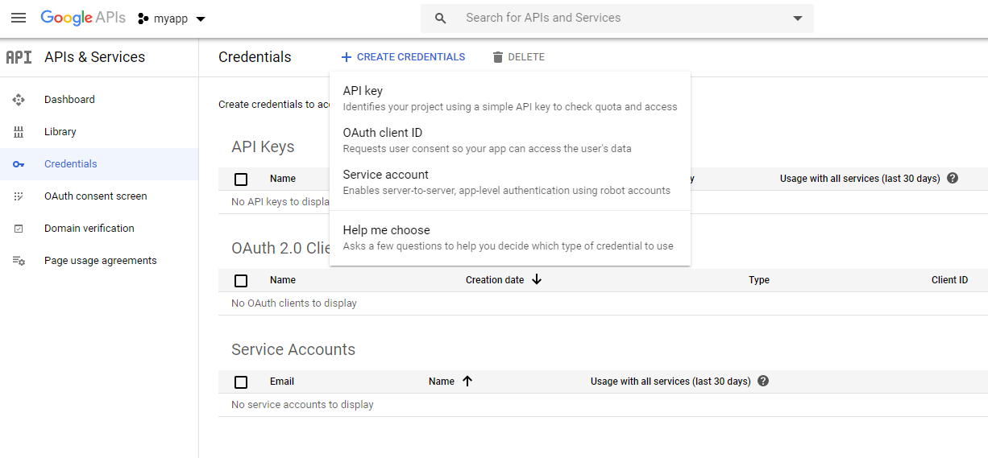Click the trash can delete icon
Image resolution: width=988 pixels, height=458 pixels.
(498, 57)
